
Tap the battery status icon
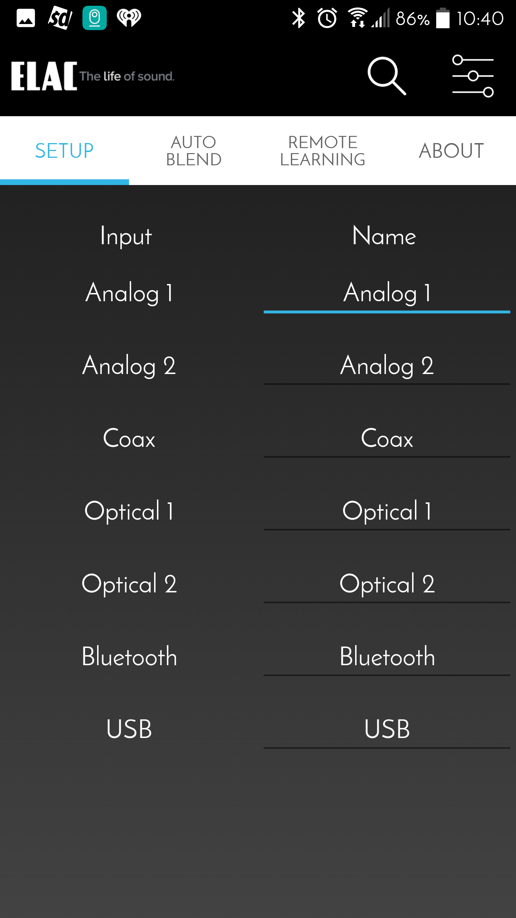tap(443, 18)
